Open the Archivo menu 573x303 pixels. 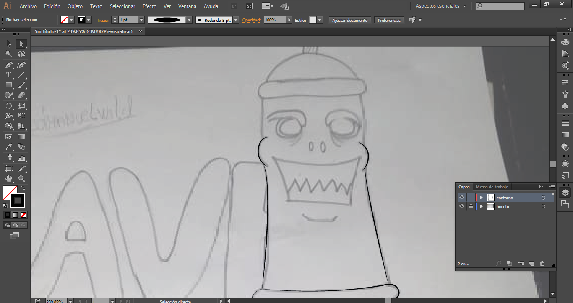(28, 6)
